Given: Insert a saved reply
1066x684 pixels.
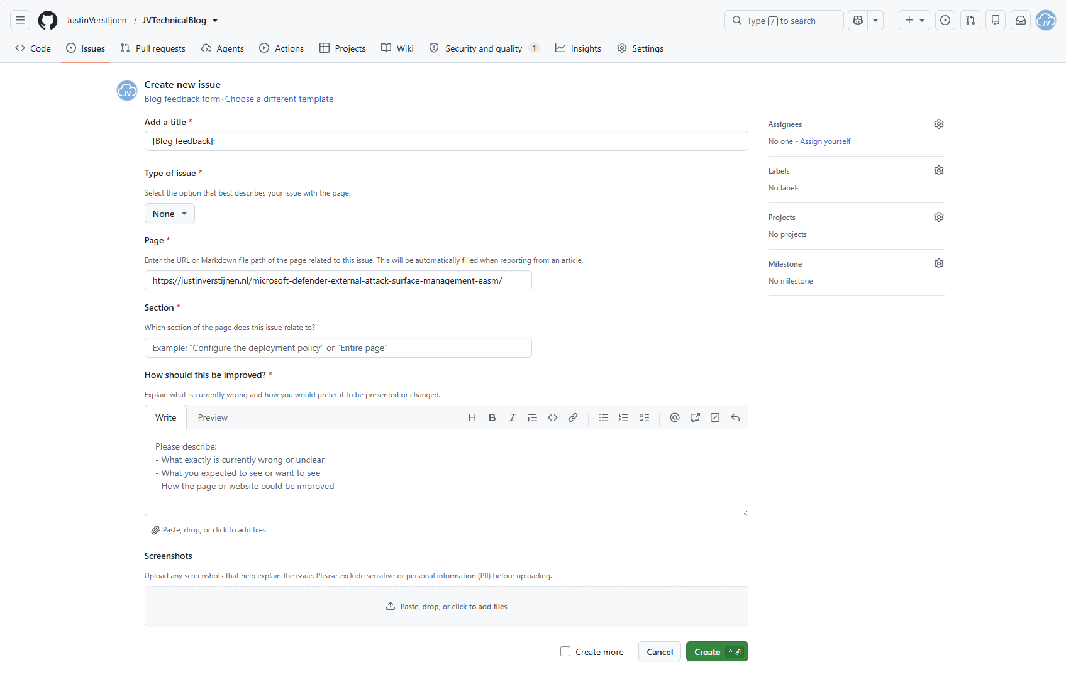Looking at the screenshot, I should (735, 417).
